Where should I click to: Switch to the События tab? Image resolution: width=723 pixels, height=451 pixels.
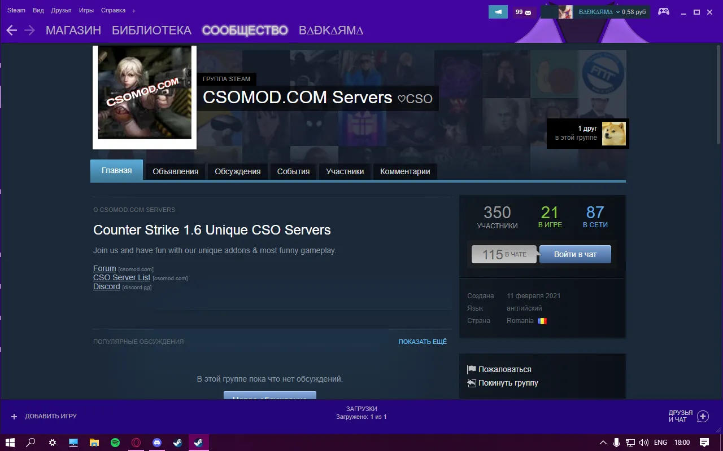[x=293, y=171]
